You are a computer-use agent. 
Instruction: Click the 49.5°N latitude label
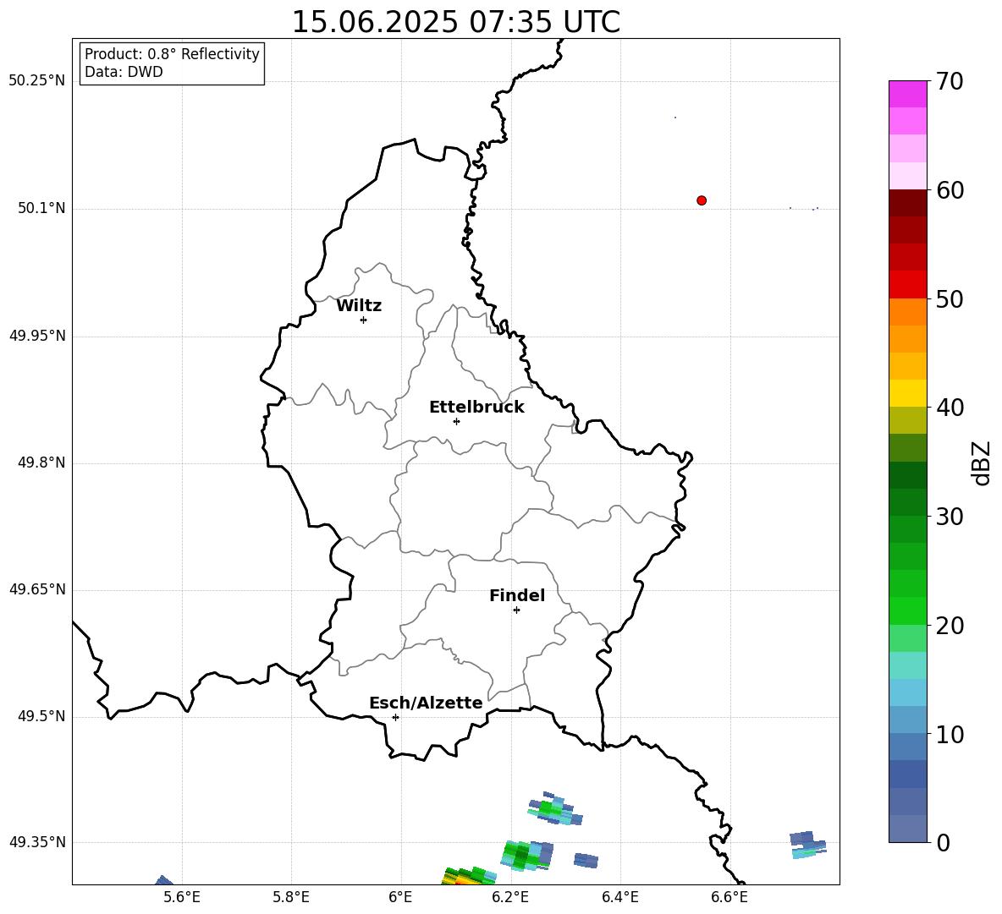(x=41, y=716)
